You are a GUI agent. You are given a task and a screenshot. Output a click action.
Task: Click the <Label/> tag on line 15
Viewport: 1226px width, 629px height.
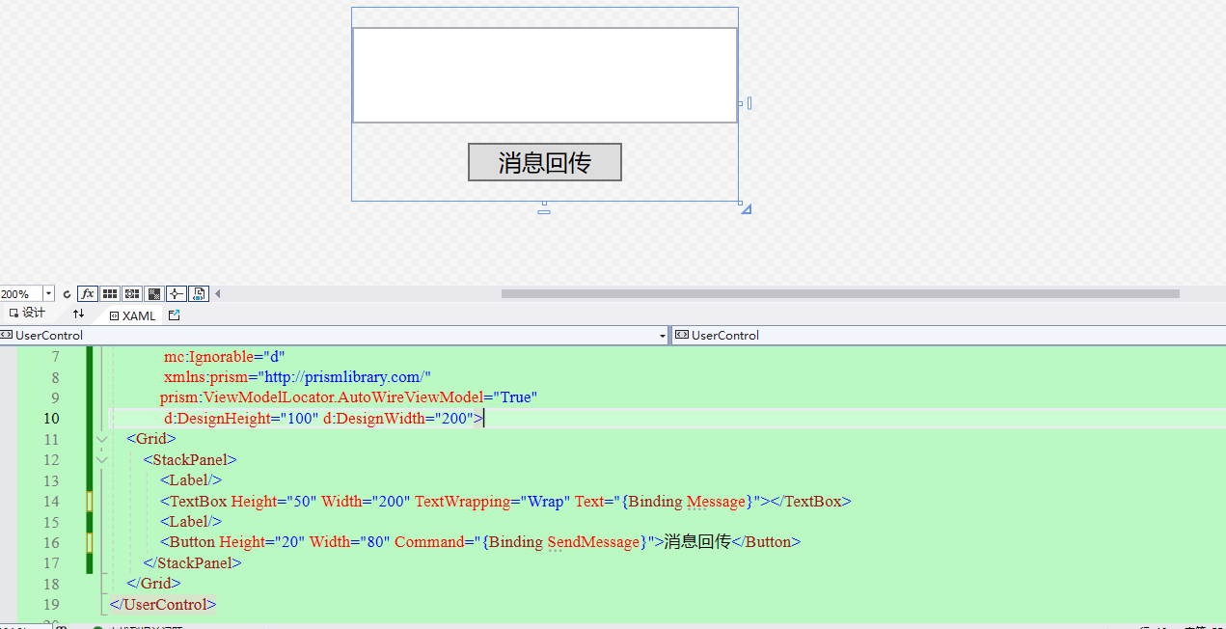[191, 522]
